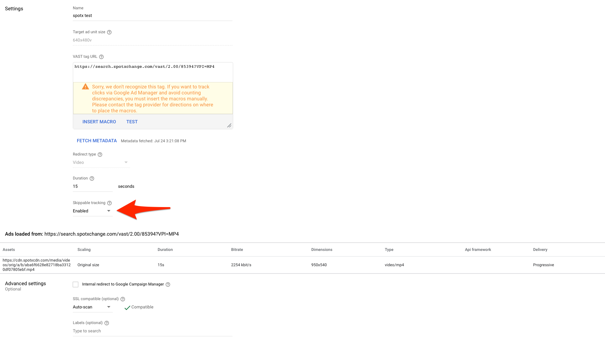605x340 pixels.
Task: Open the Skippable tracking dropdown
Action: (x=109, y=211)
